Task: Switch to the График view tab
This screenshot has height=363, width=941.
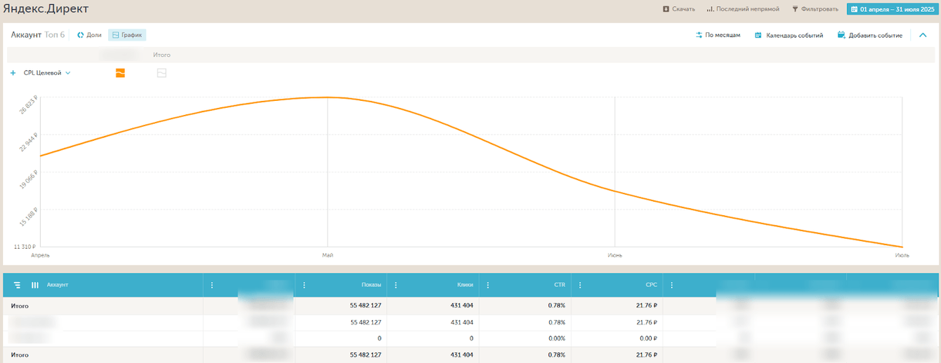Action: 127,35
